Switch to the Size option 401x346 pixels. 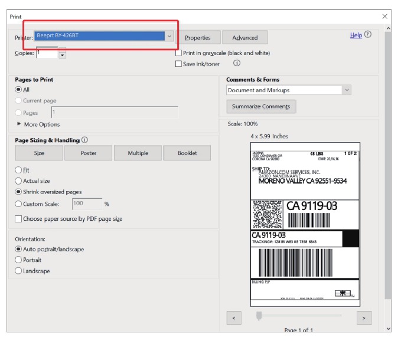click(39, 153)
